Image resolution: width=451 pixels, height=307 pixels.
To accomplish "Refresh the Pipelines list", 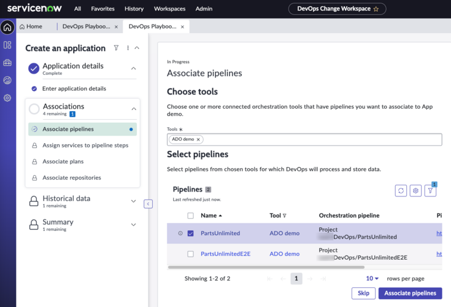I will tap(401, 190).
